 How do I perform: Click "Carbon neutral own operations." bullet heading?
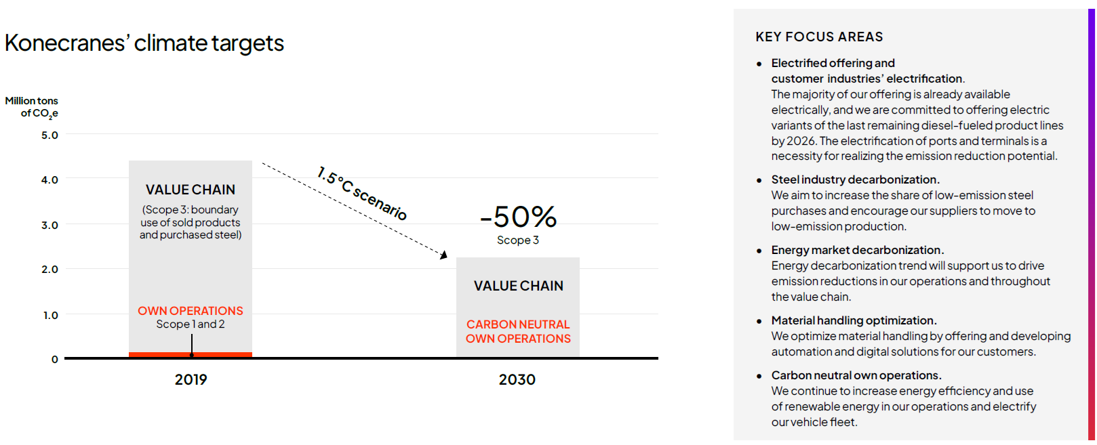click(856, 375)
